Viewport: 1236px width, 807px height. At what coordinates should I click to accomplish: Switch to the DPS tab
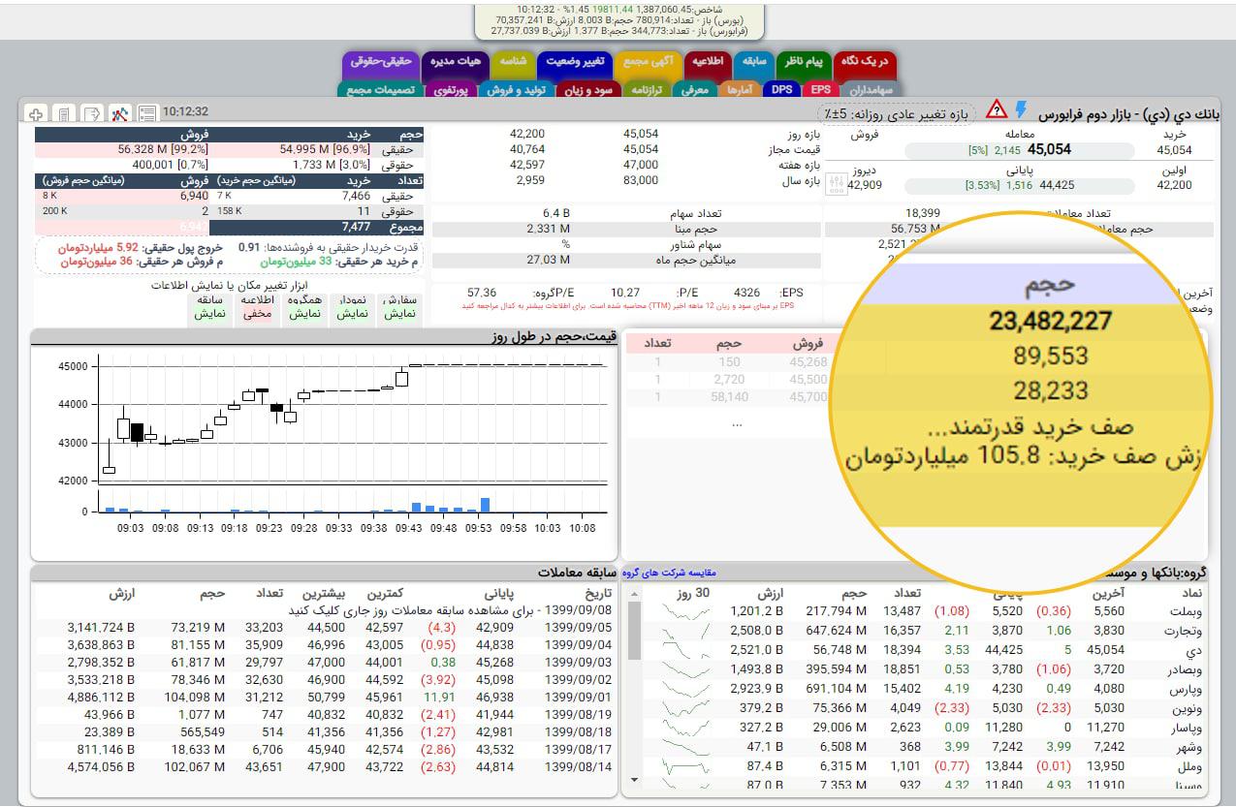pos(781,89)
